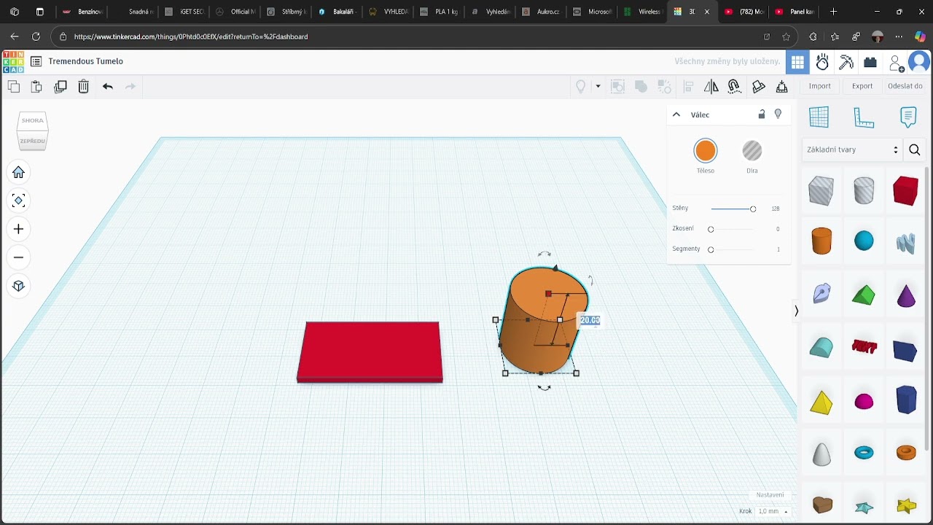Select the Ruler tool
The height and width of the screenshot is (525, 933).
[x=864, y=117]
